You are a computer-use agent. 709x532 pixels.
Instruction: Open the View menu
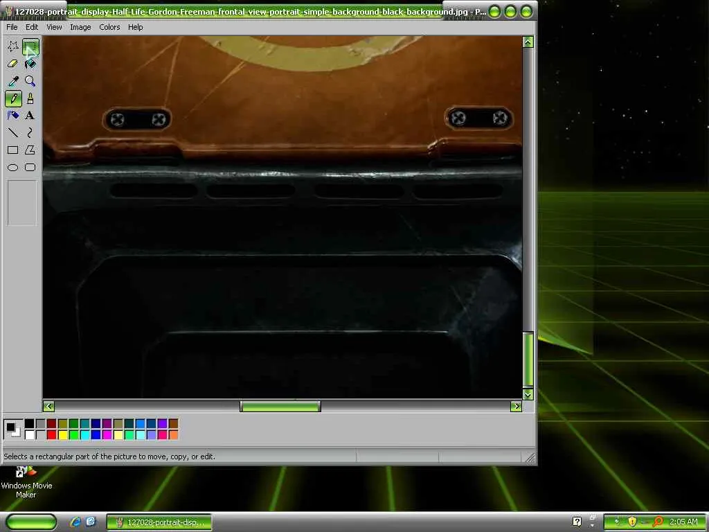[54, 27]
